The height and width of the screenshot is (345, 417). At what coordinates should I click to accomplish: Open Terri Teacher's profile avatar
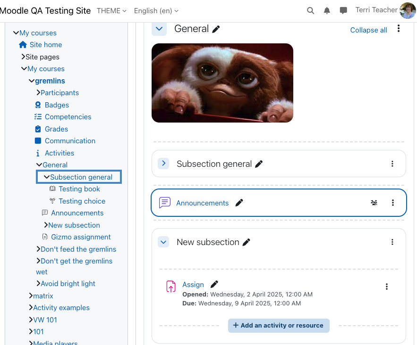[408, 11]
